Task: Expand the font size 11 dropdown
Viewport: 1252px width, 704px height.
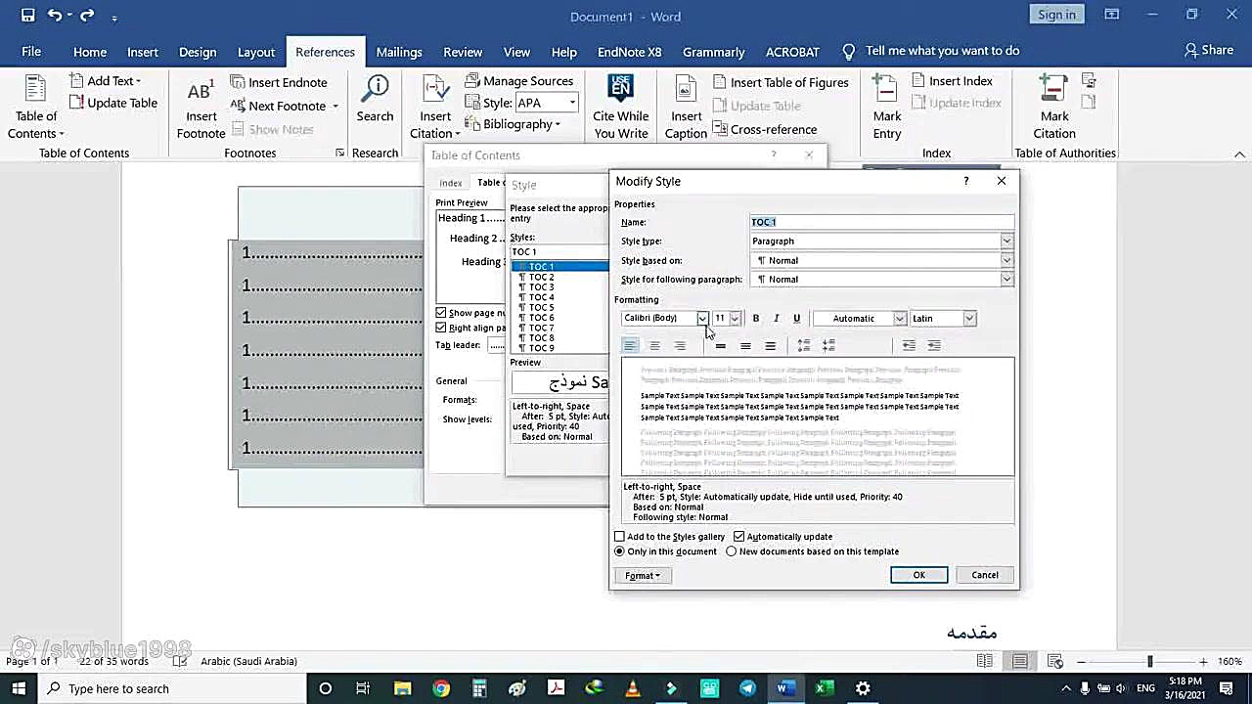Action: [735, 319]
